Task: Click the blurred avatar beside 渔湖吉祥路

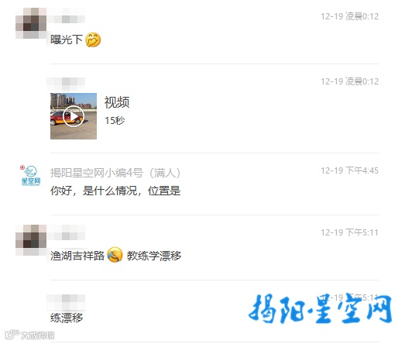Action: [x=31, y=240]
